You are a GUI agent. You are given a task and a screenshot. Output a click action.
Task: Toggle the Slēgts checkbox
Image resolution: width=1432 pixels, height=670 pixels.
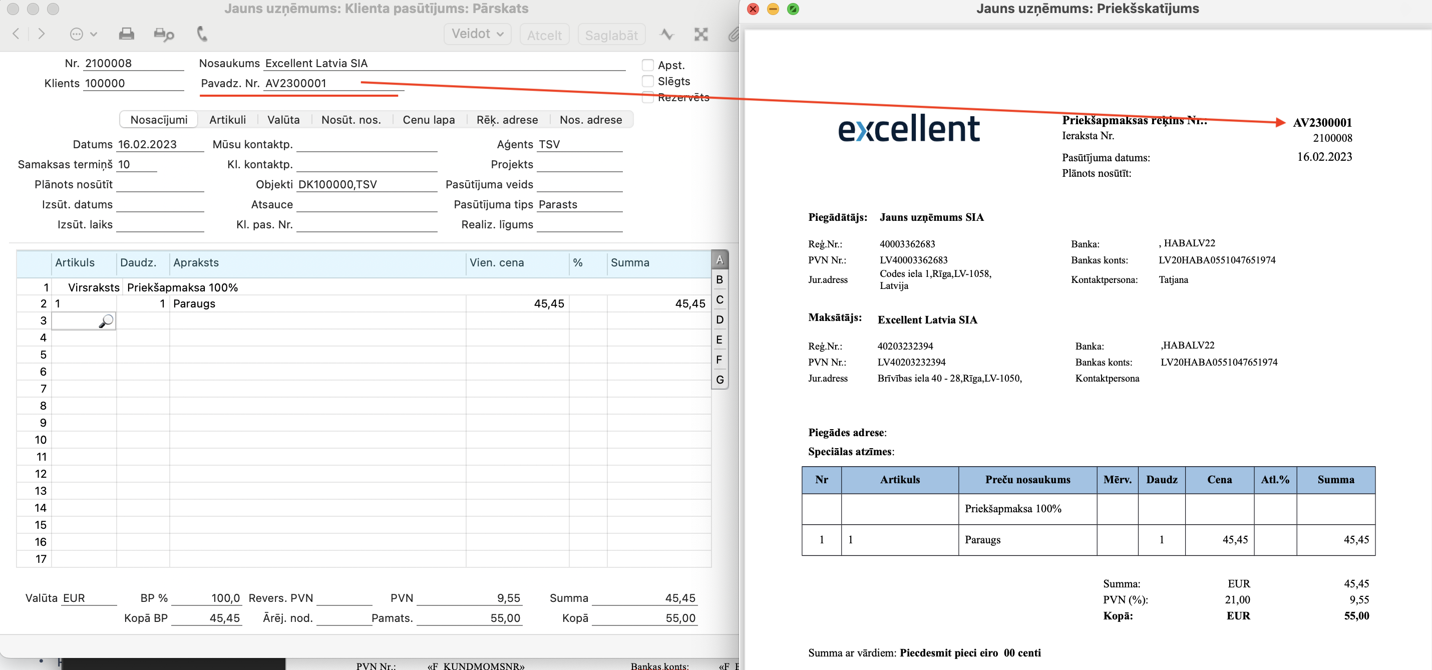point(647,81)
